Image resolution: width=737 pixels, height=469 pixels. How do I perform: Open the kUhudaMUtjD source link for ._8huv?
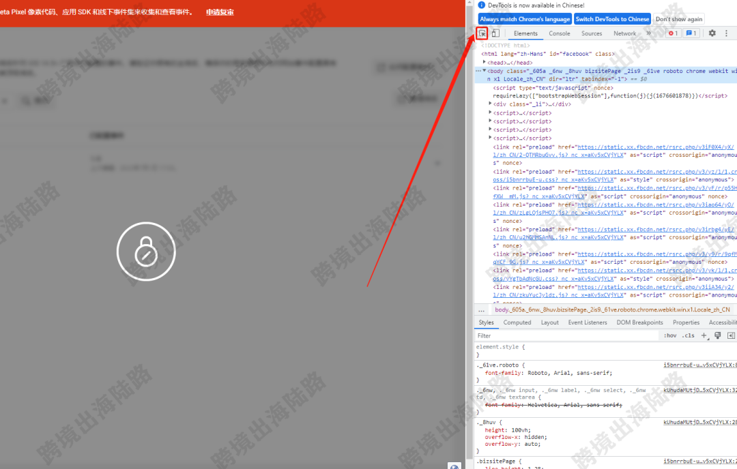coord(700,422)
